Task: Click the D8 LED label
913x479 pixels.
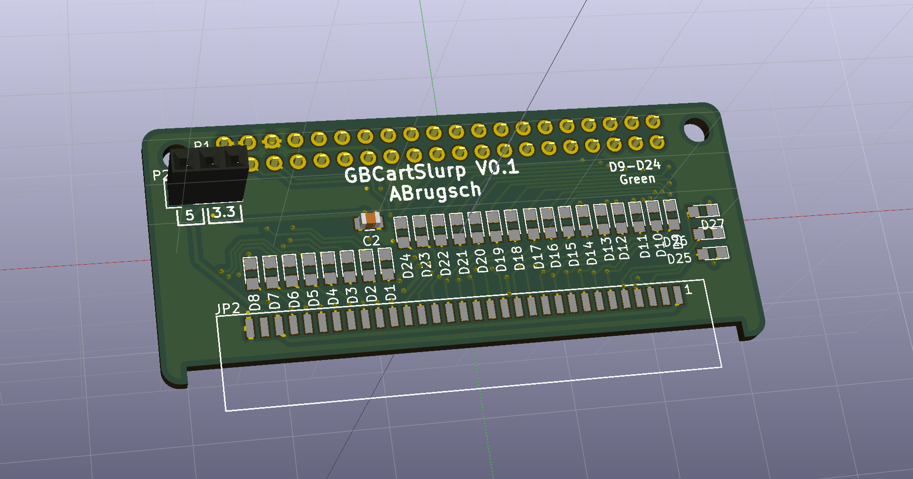Action: point(254,303)
